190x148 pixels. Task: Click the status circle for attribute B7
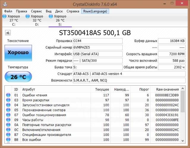8,135
